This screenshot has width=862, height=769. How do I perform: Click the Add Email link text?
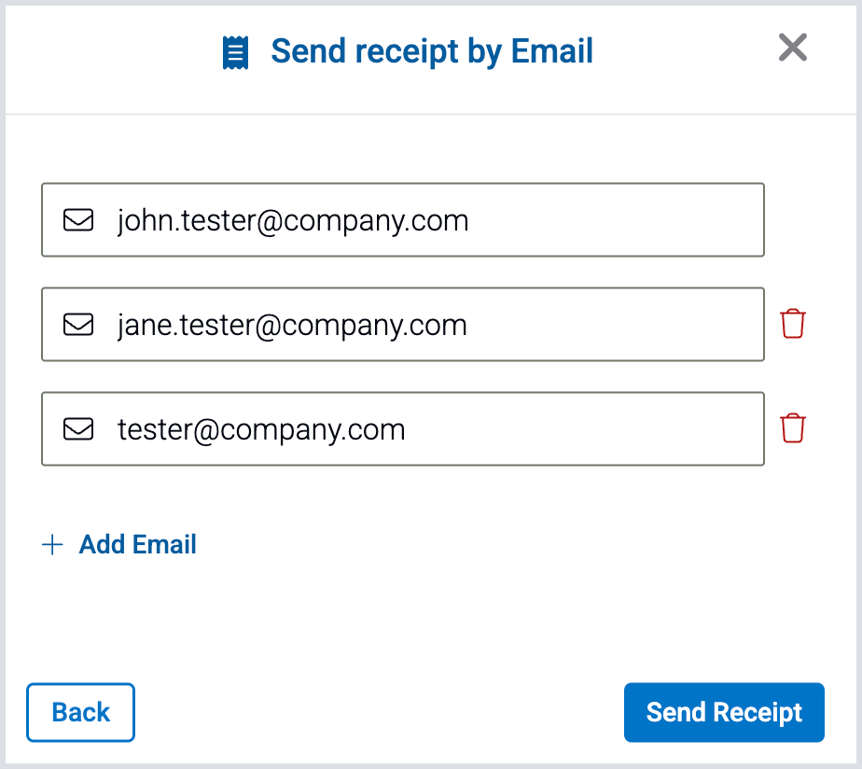(x=138, y=545)
